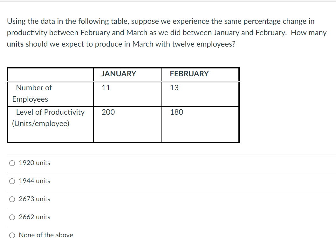Click the None of the above label
The image size is (336, 249).
tap(46, 235)
